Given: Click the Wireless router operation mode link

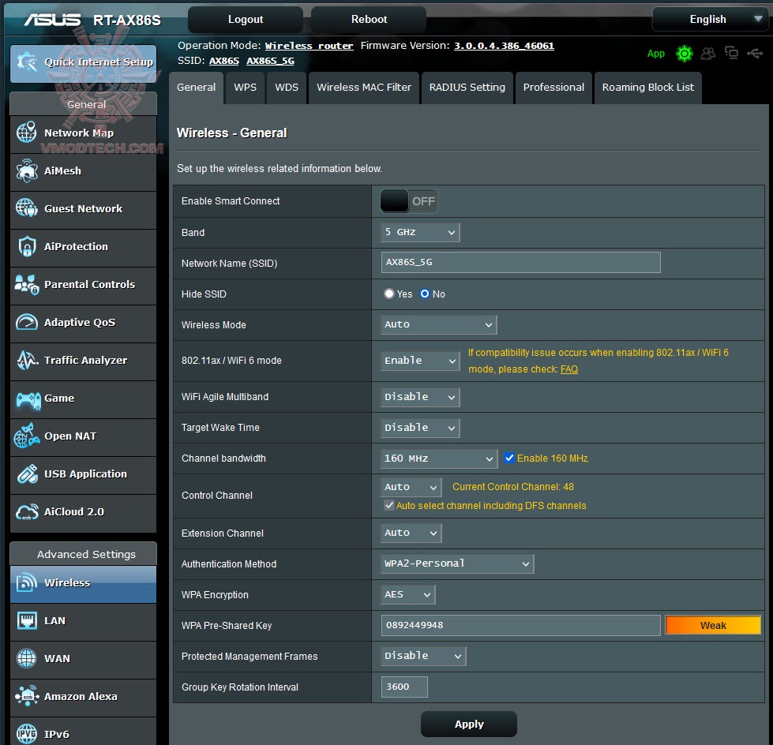Looking at the screenshot, I should point(309,46).
